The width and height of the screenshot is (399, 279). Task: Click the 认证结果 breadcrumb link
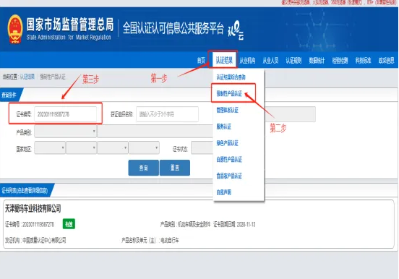[x=27, y=77]
